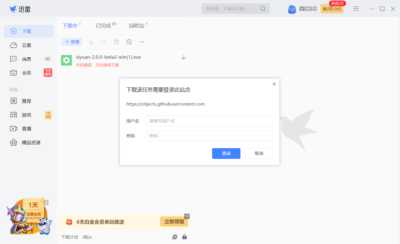Resume download arrow for siyuan-2.0.0-beta2-win(1).exe
Image resolution: width=400 pixels, height=244 pixels.
[184, 58]
